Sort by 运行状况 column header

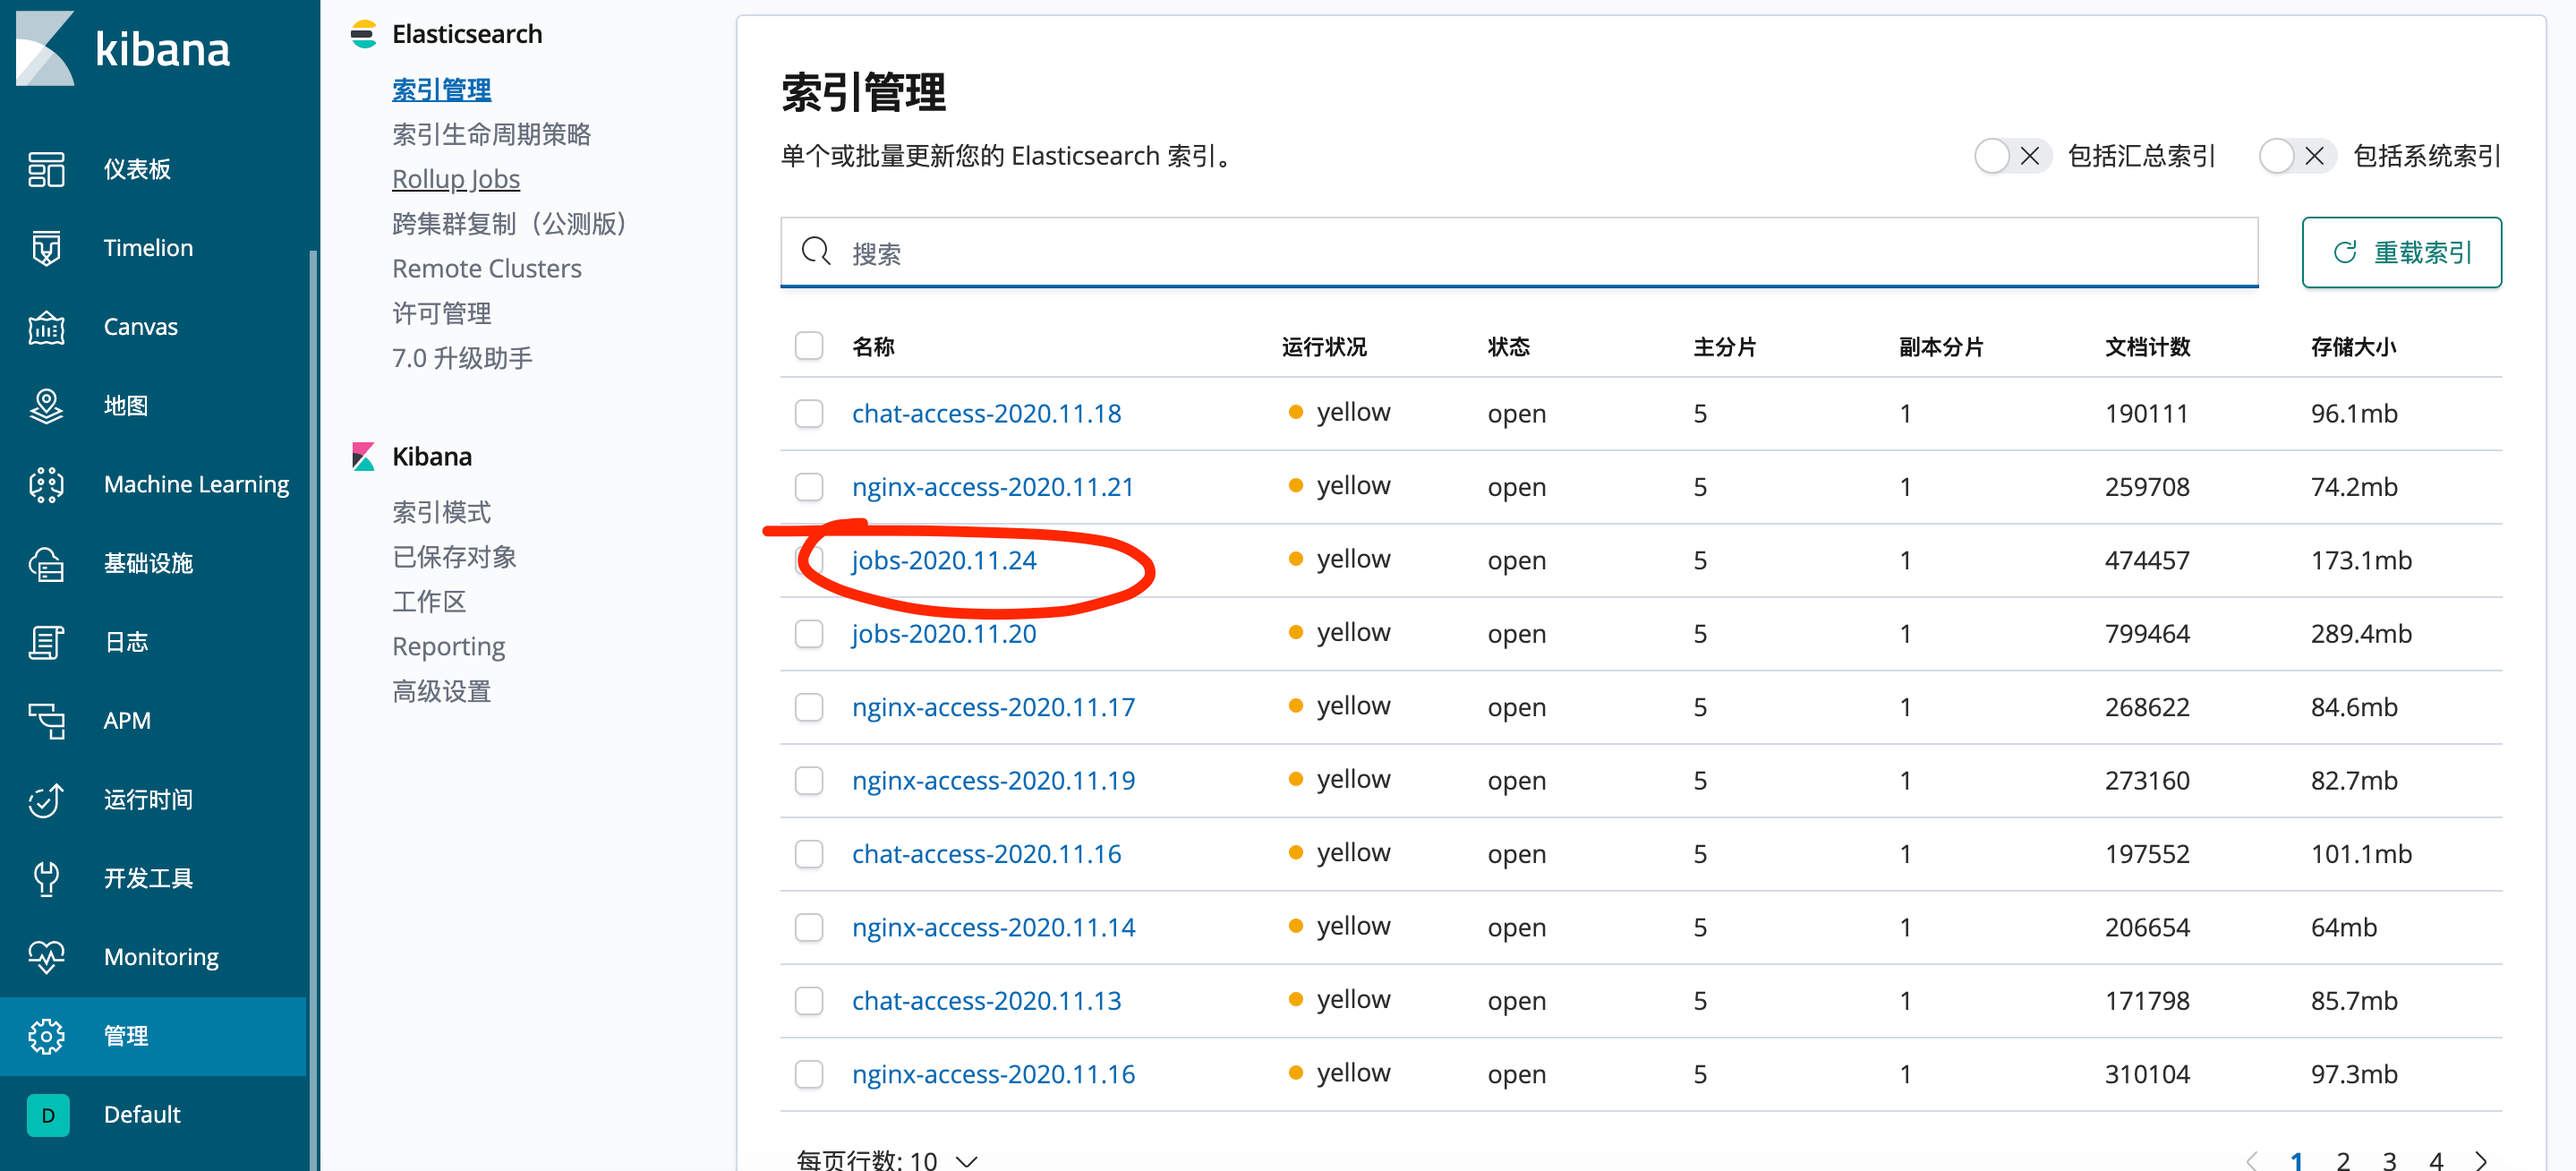[x=1324, y=347]
